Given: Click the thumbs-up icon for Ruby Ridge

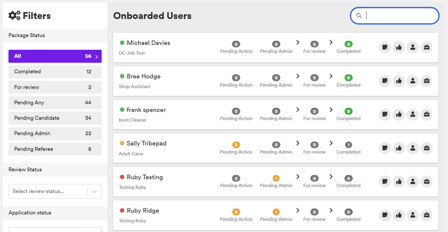Looking at the screenshot, I should click(399, 215).
